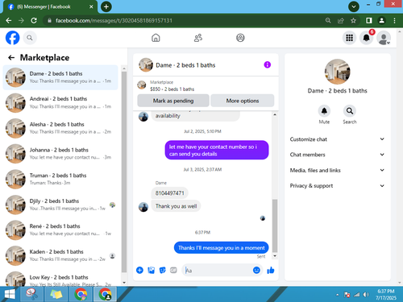The width and height of the screenshot is (403, 302).
Task: Share this page icon in address bar
Action: [341, 20]
